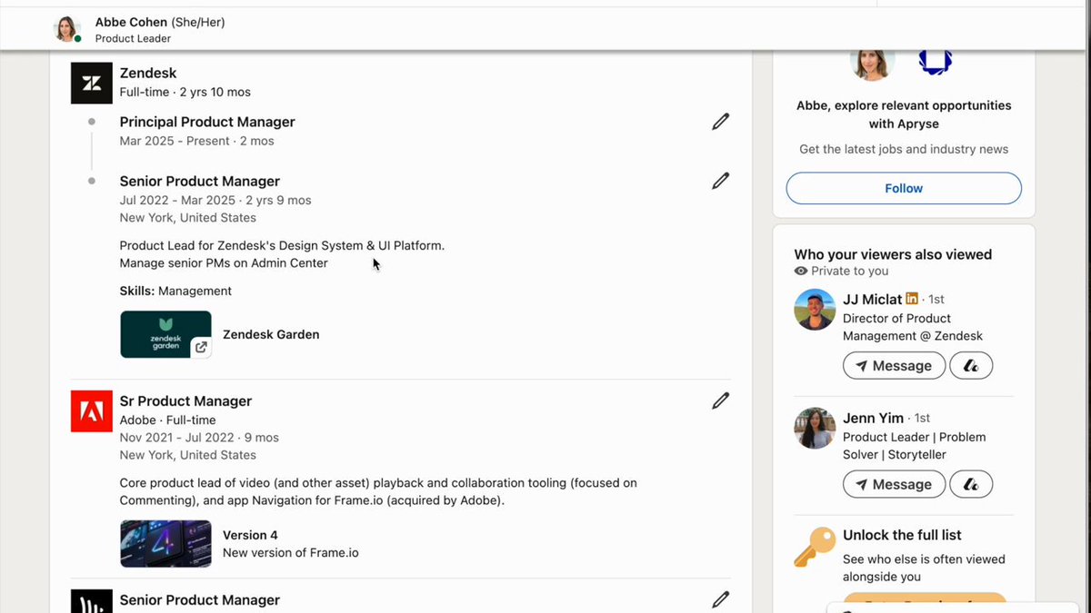The height and width of the screenshot is (613, 1091).
Task: Follow Apryse
Action: click(x=904, y=188)
